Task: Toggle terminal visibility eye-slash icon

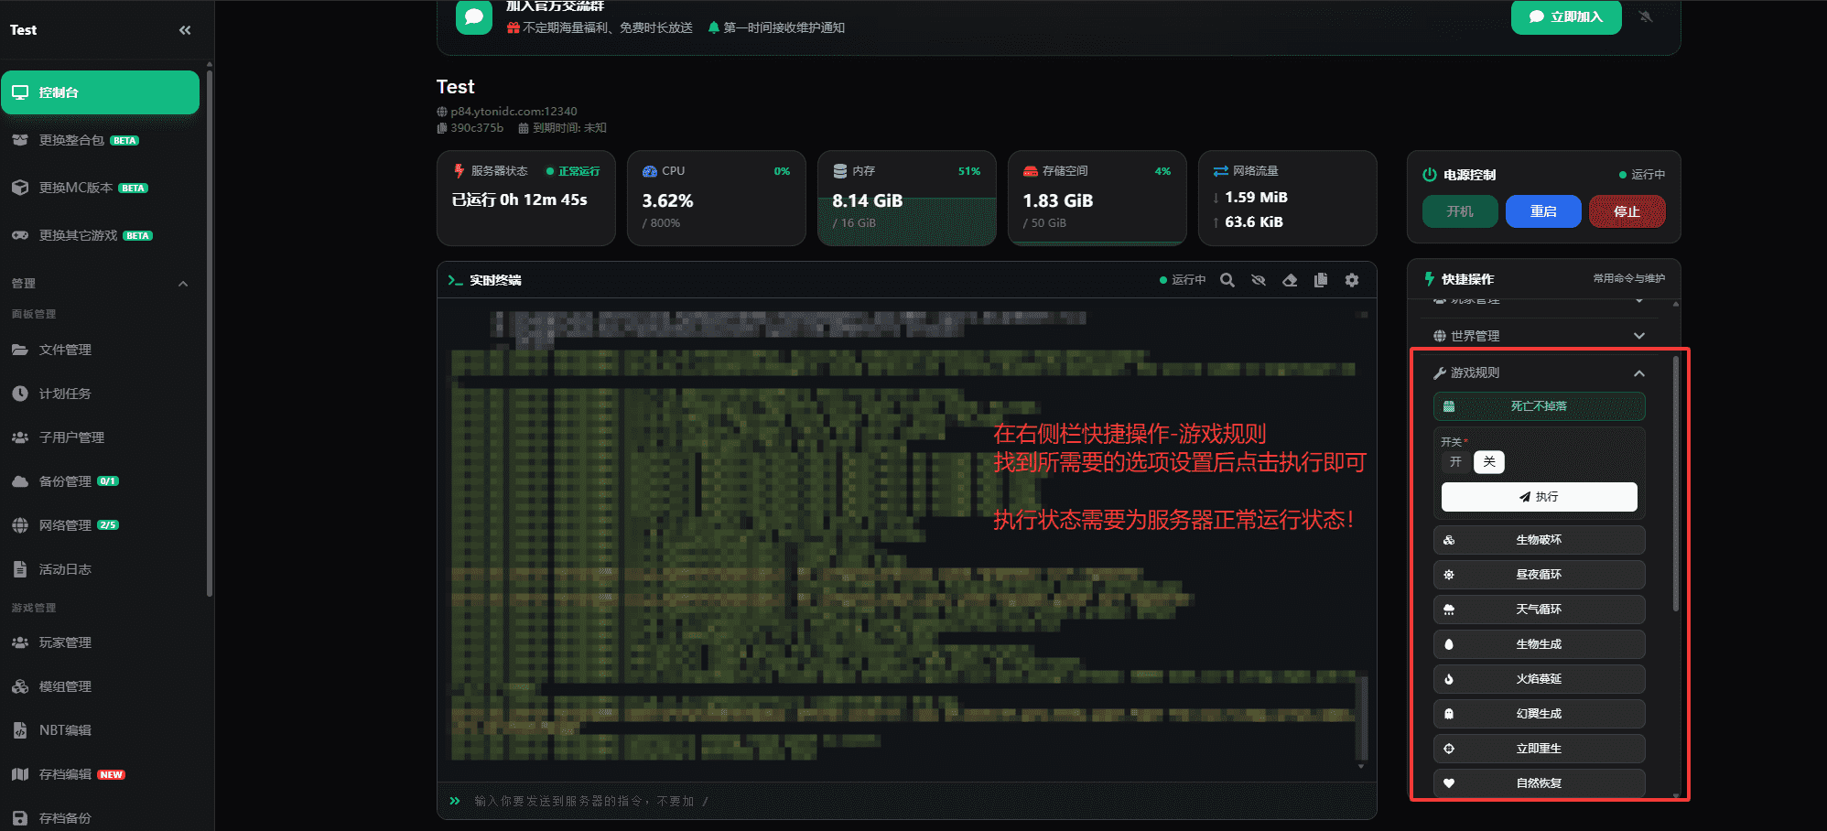Action: coord(1259,280)
